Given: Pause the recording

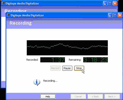Looking at the screenshot, I should (67, 68).
